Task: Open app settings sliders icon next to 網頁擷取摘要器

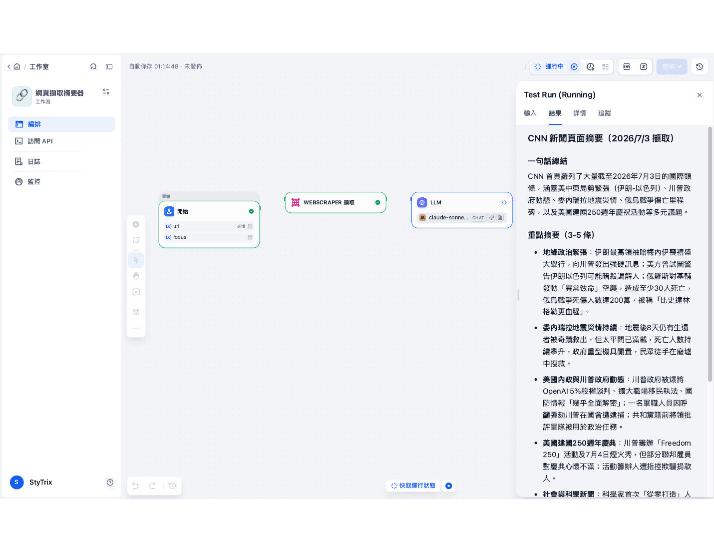Action: pyautogui.click(x=106, y=92)
